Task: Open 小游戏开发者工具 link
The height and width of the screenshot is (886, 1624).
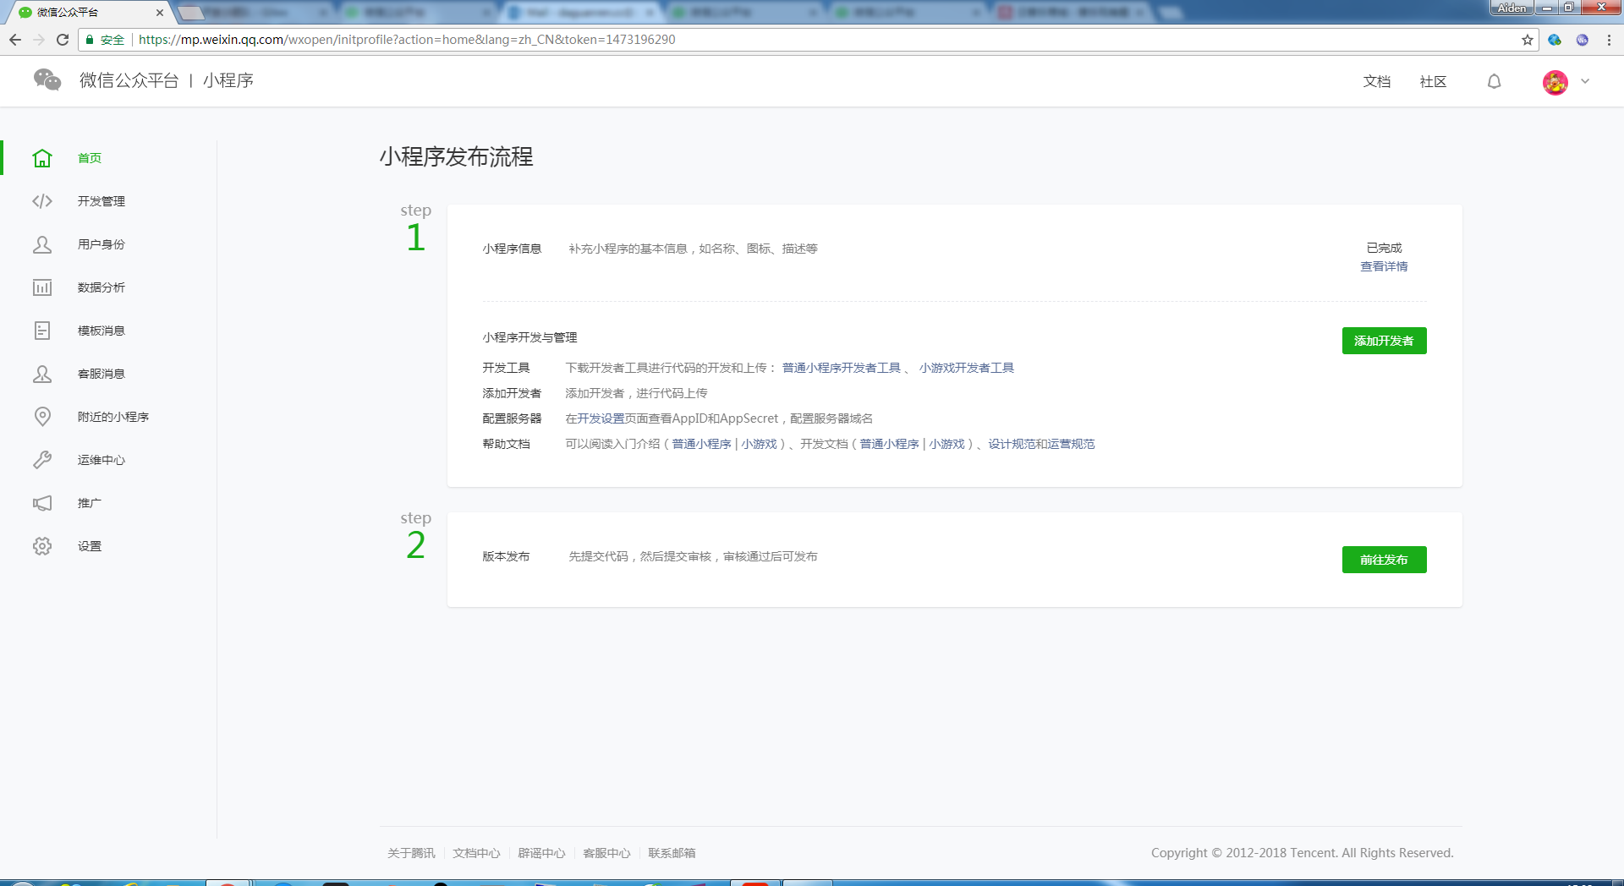Action: coord(966,368)
